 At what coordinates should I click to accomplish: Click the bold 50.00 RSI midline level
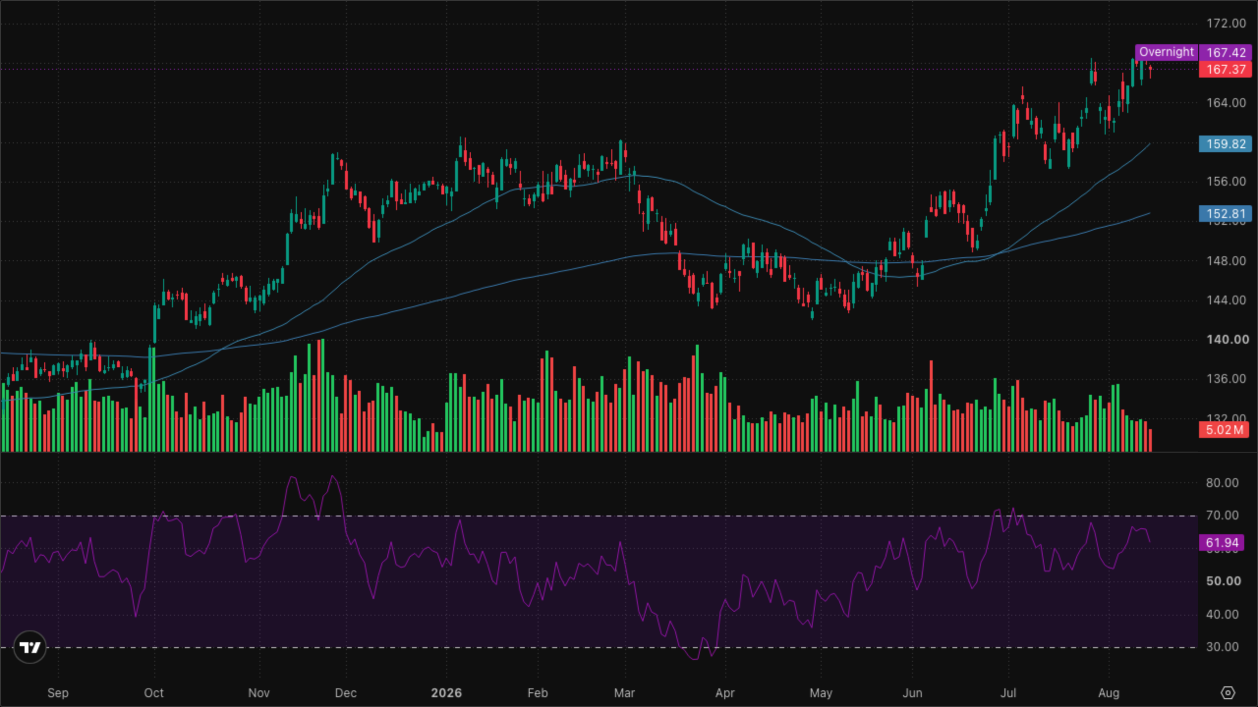pos(1224,581)
